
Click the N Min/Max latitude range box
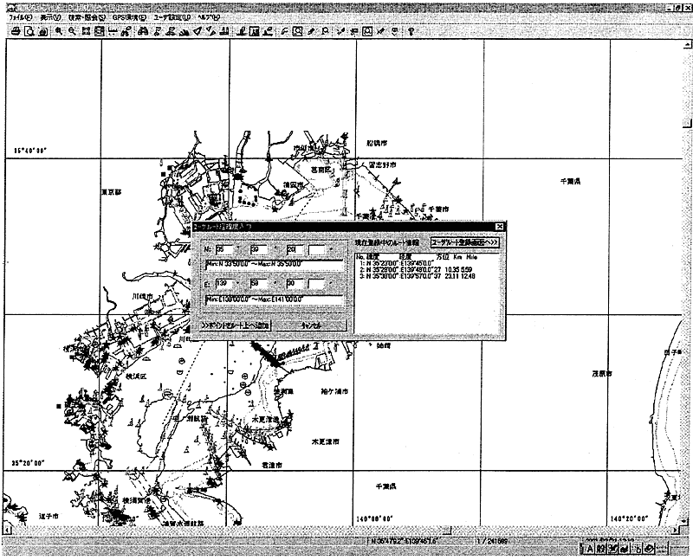pos(275,265)
